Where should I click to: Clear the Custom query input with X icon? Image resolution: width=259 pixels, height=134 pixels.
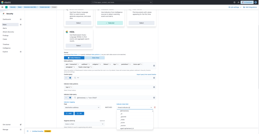coord(154,78)
